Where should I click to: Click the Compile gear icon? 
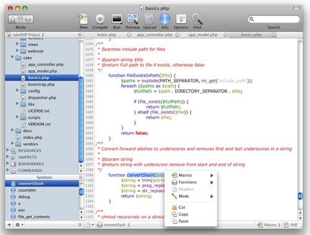(x=100, y=19)
